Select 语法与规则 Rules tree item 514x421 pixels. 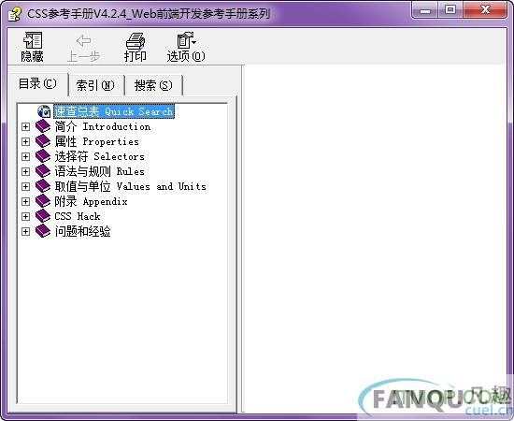coord(99,171)
